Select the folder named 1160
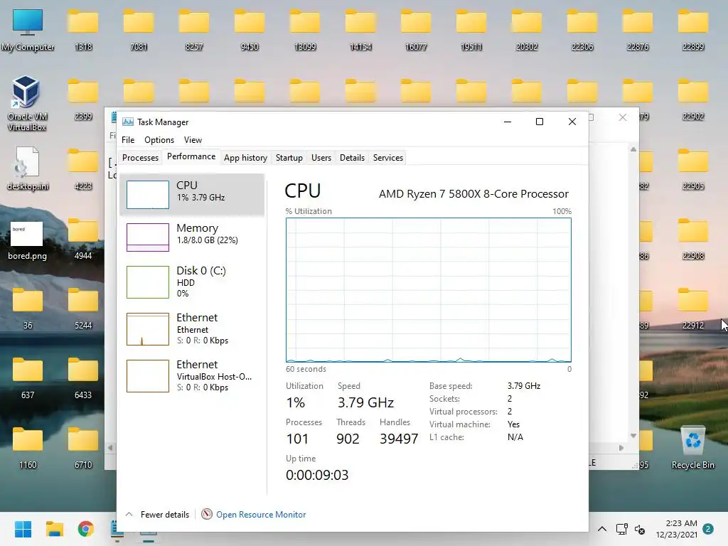This screenshot has height=546, width=728. (x=28, y=448)
